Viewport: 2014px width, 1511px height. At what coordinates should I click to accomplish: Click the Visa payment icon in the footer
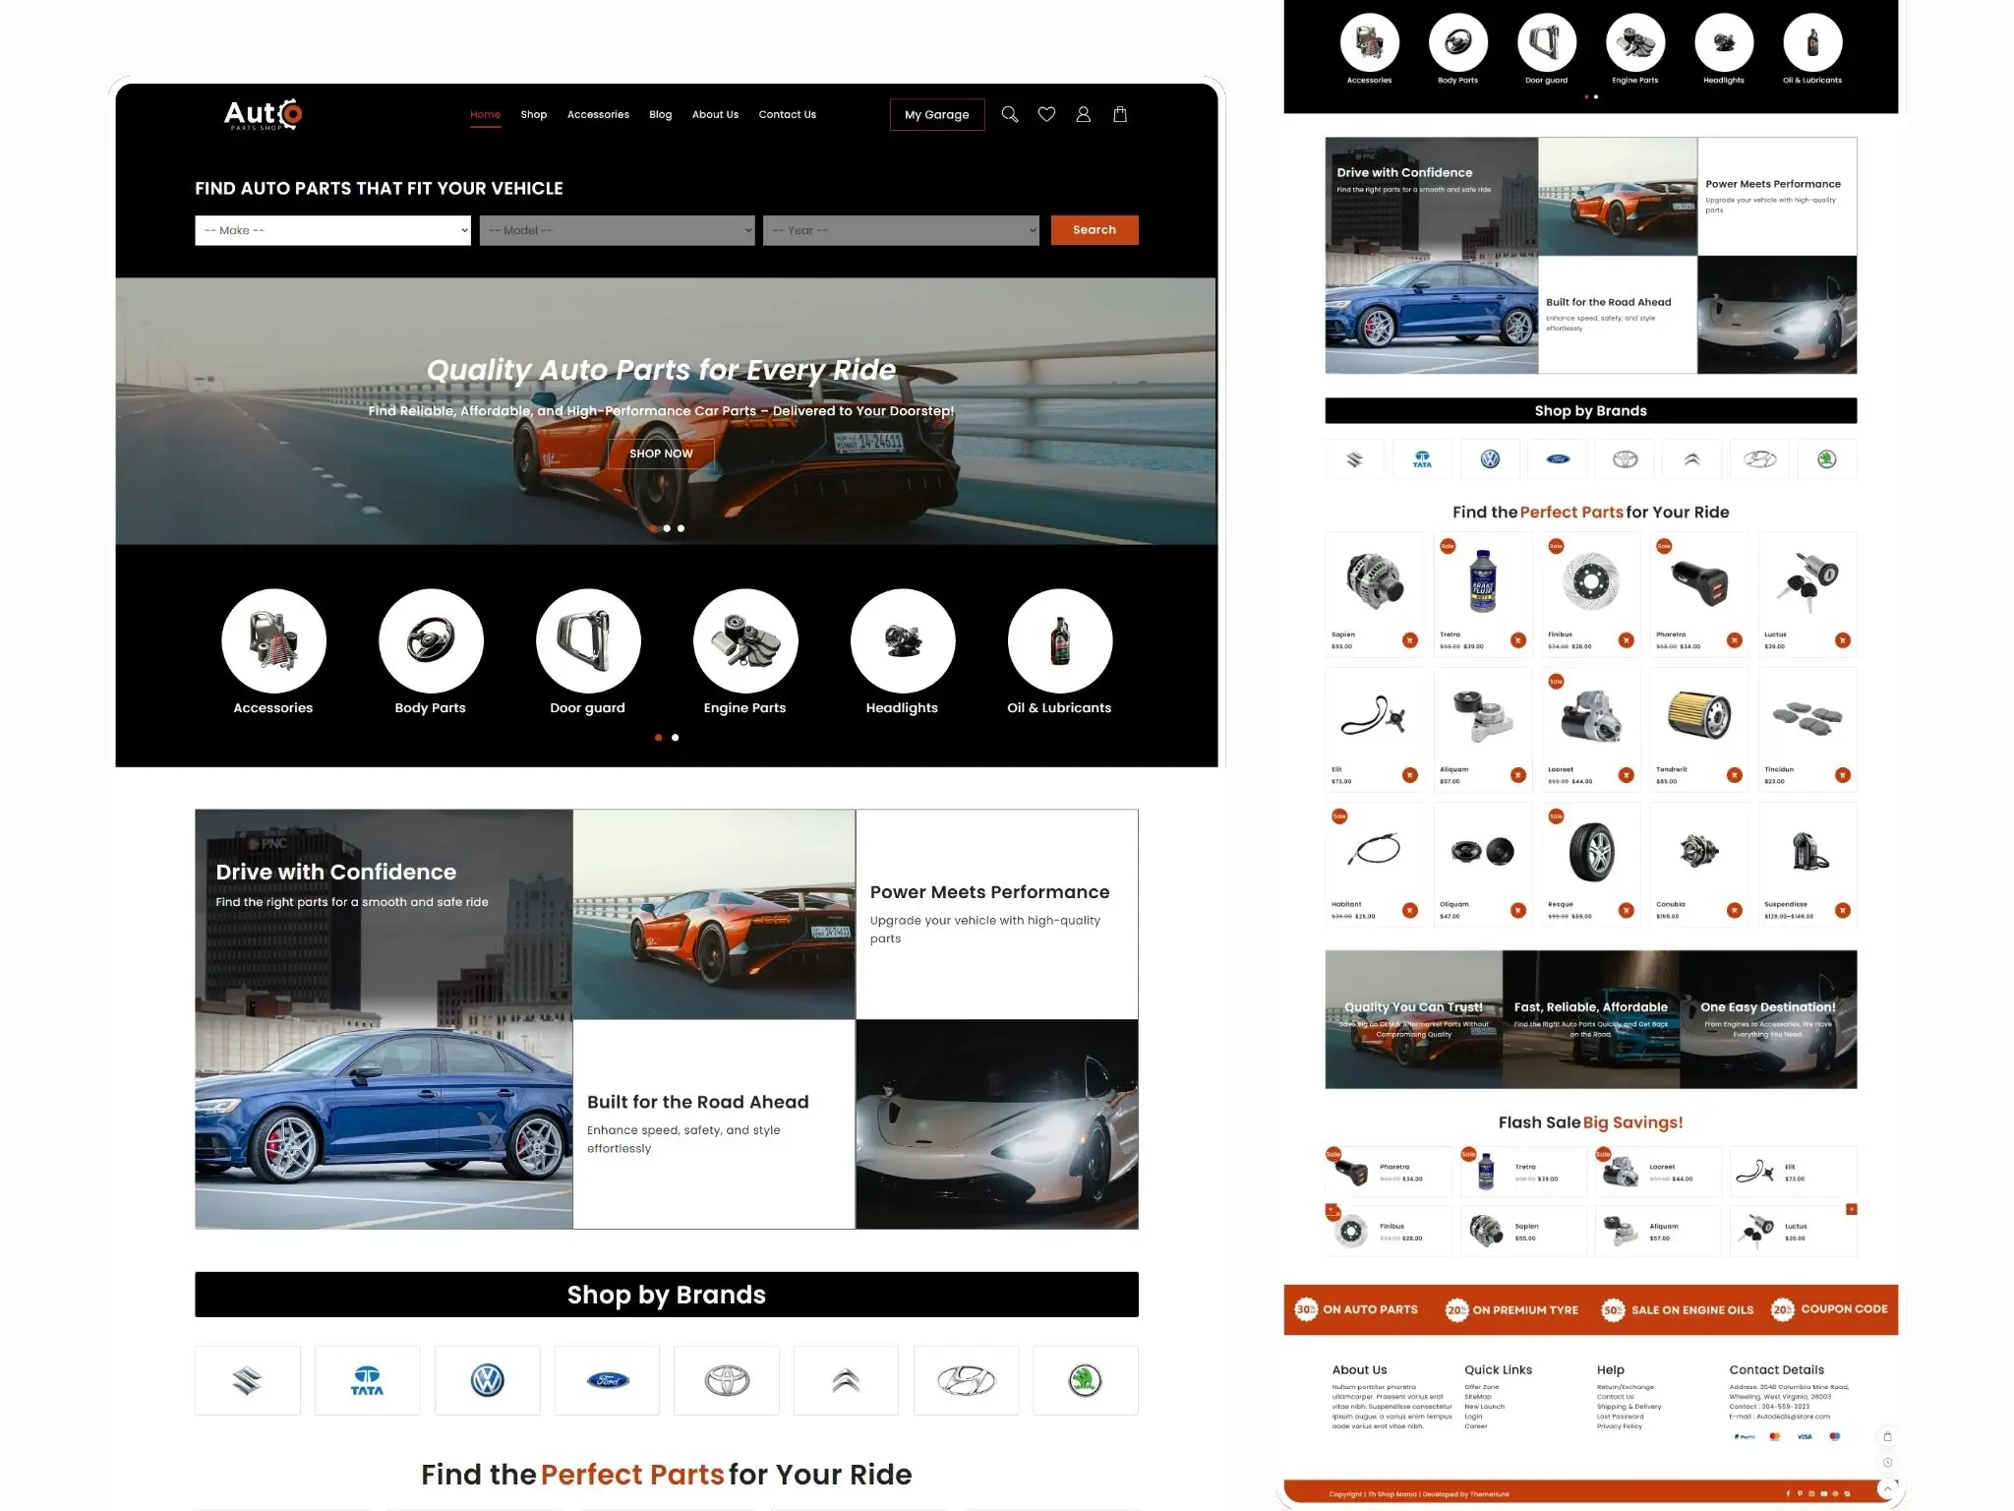1806,1436
